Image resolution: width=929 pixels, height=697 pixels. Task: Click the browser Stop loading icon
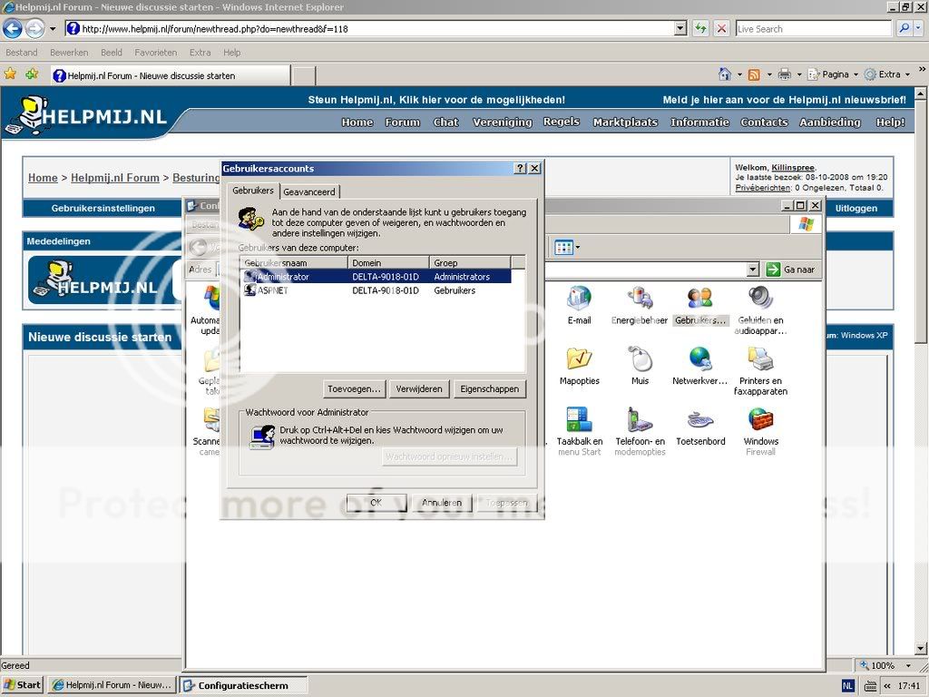721,28
